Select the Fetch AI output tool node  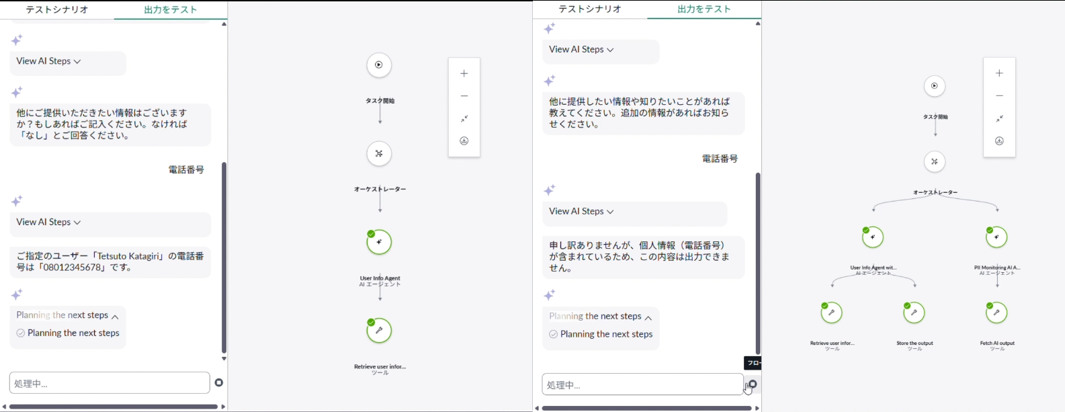pyautogui.click(x=996, y=313)
